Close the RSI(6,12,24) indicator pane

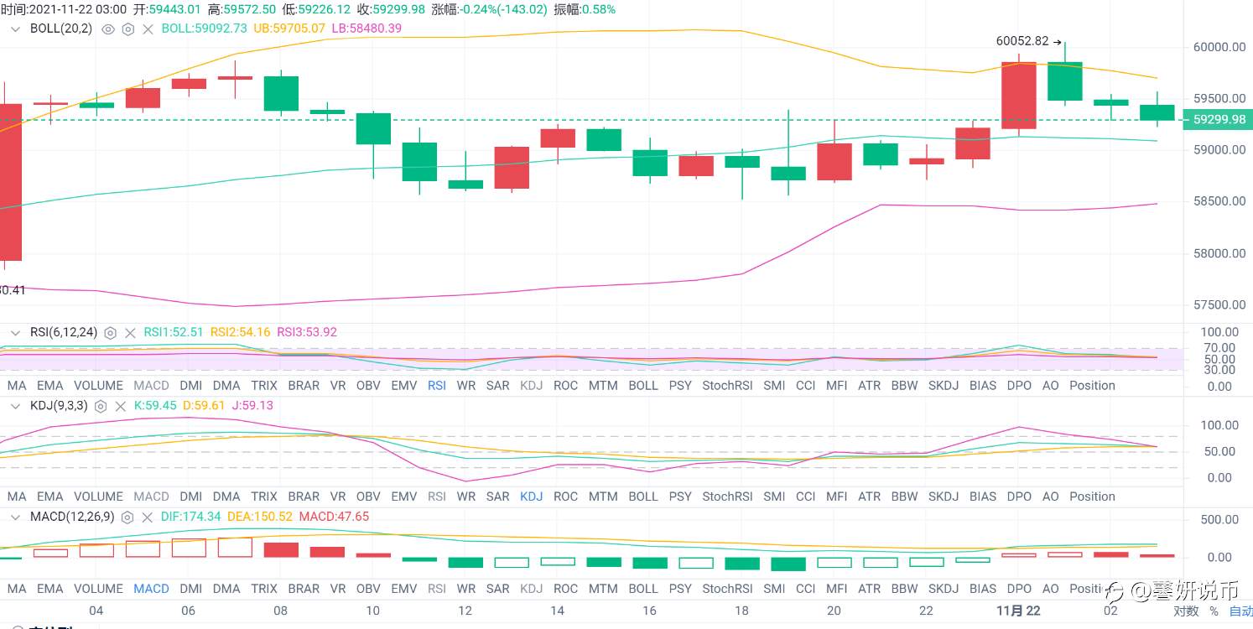[130, 332]
